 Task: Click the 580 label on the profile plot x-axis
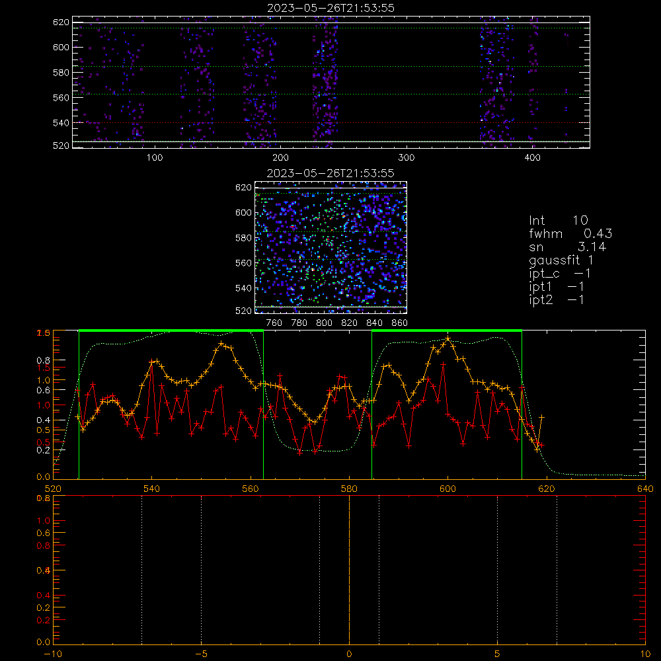coord(350,488)
